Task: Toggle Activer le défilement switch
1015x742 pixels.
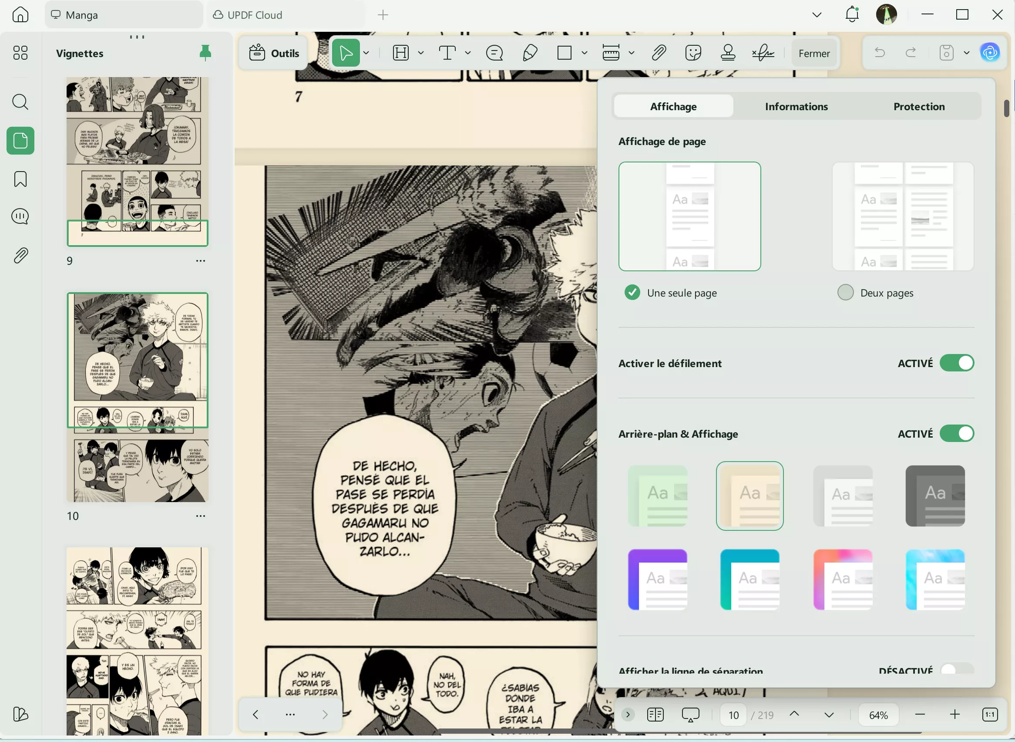Action: click(x=957, y=363)
